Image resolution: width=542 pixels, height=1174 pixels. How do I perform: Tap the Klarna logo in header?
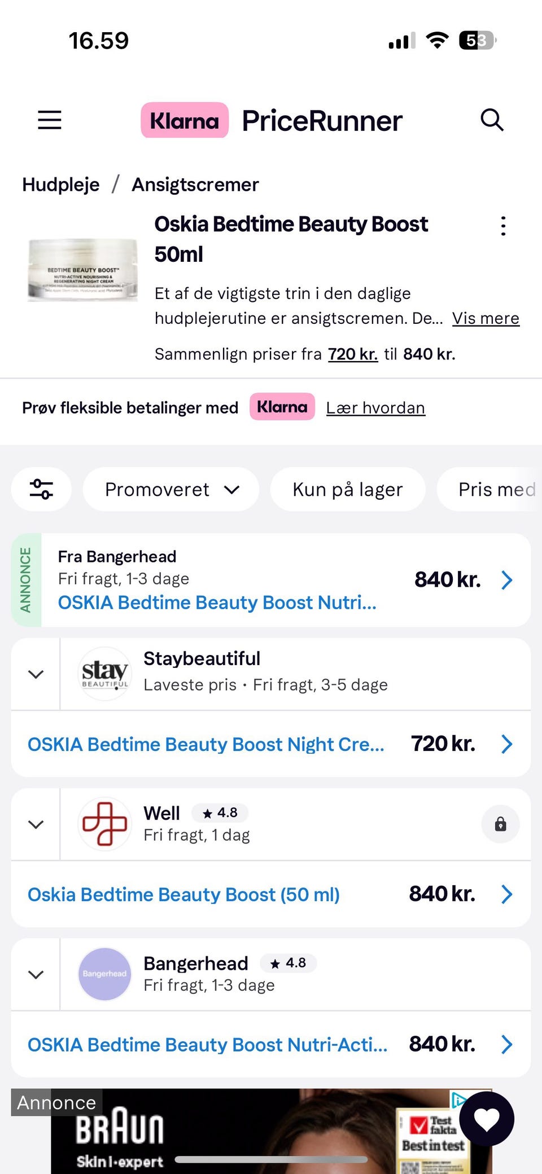click(x=185, y=120)
